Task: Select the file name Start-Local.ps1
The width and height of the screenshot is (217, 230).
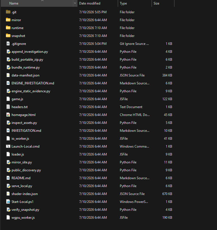Action: click(x=23, y=202)
